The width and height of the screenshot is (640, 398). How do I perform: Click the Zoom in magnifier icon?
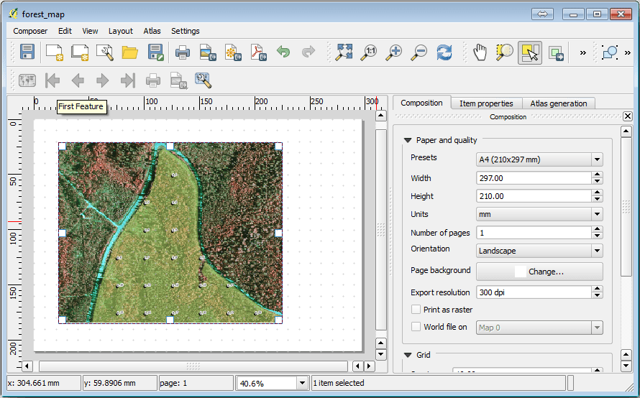tap(394, 52)
